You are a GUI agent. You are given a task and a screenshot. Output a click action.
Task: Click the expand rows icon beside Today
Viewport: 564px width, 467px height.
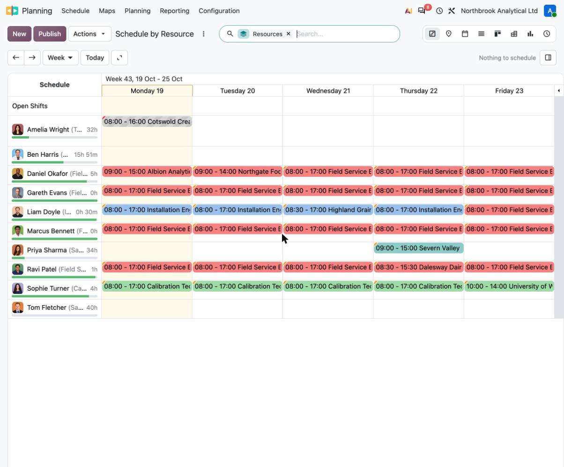(x=119, y=58)
